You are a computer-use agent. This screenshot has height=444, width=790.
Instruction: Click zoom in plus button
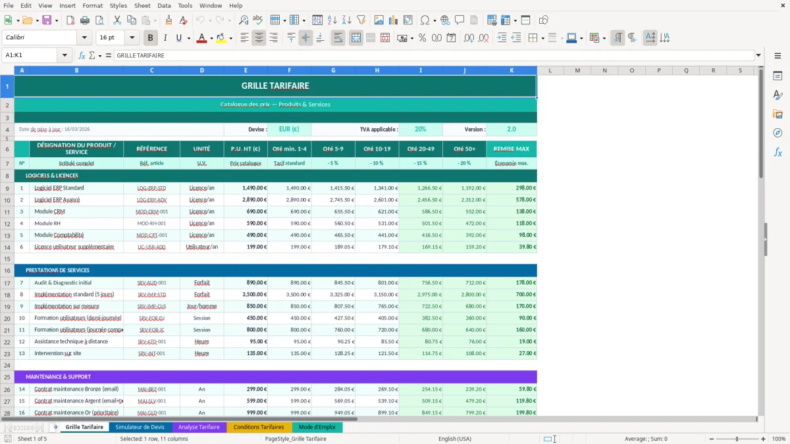(x=764, y=439)
